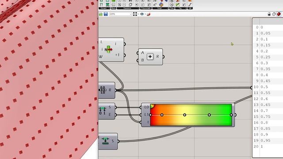Click the gradient color bar of Gradient component

(191, 115)
